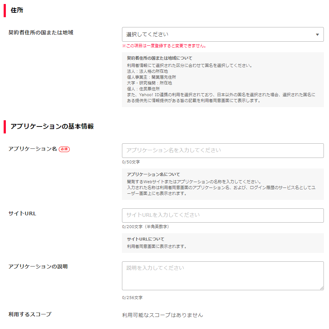Image resolution: width=329 pixels, height=329 pixels.
Task: Open the country or region dropdown
Action: [223, 34]
